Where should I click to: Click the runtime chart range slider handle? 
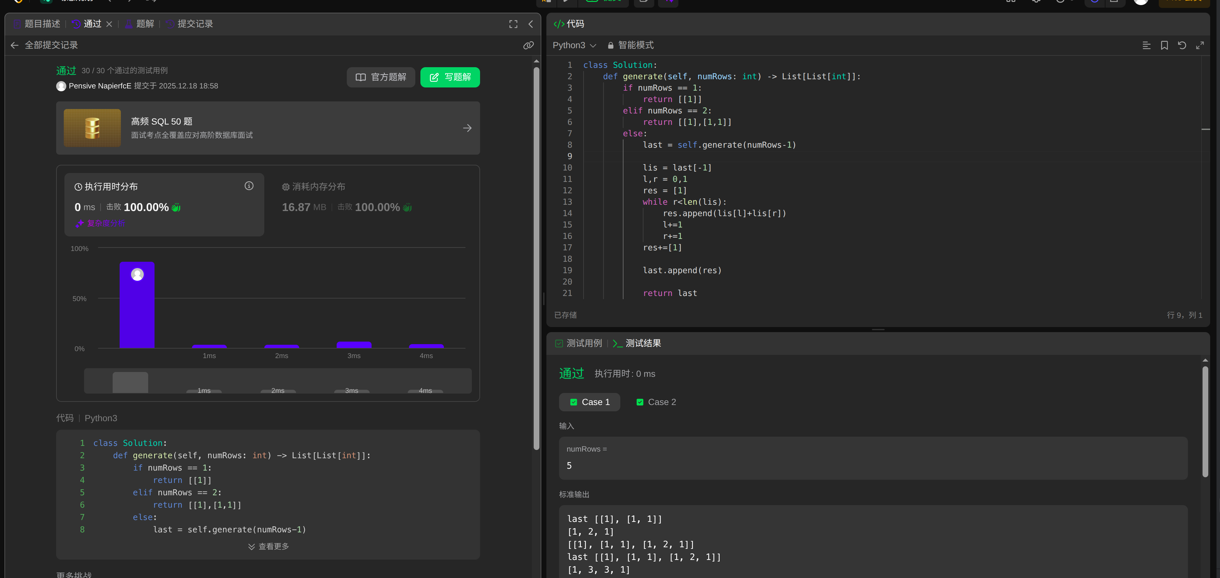130,382
